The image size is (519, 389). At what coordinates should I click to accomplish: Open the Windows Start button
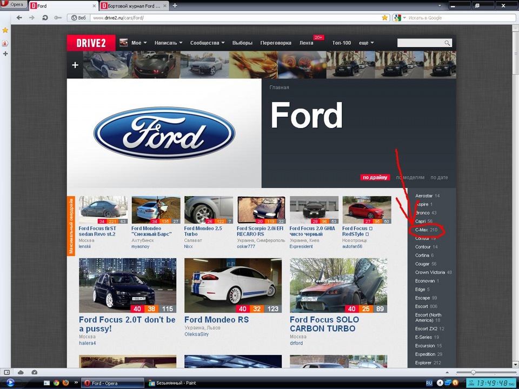click(10, 383)
